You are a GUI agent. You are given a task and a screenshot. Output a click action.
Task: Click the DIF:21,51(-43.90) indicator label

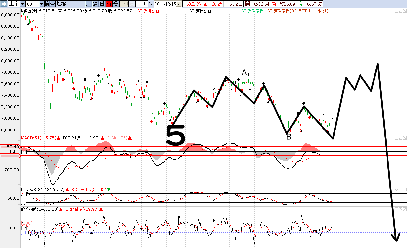coord(81,138)
